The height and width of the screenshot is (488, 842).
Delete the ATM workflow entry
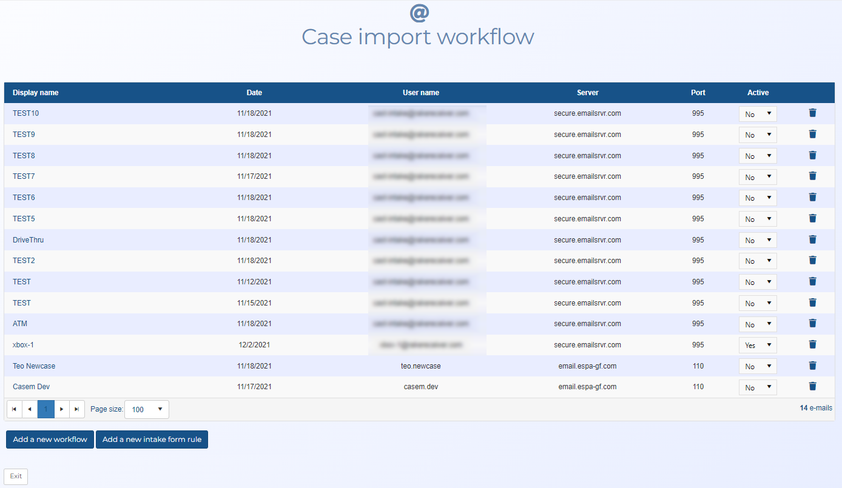point(812,324)
